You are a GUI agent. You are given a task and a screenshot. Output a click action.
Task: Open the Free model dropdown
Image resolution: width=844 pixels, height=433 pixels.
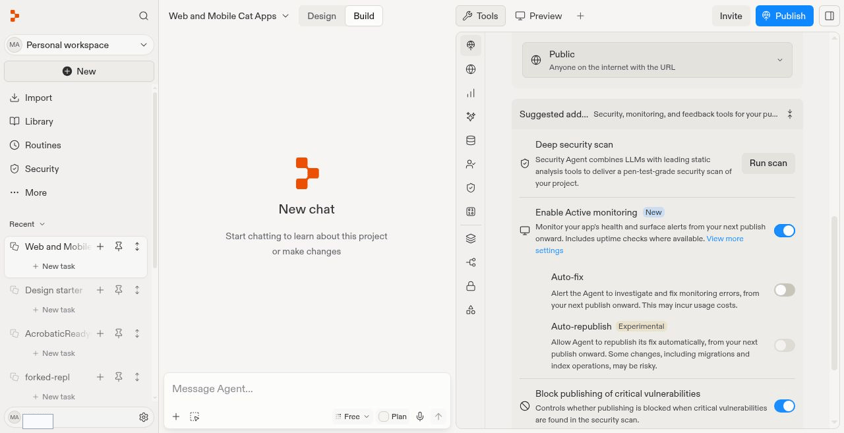353,417
